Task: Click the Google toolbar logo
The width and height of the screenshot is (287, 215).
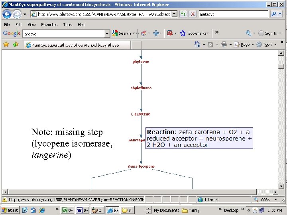Action: click(12, 33)
